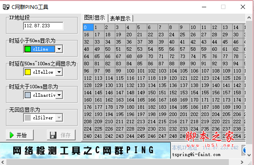Select grid cell 14
Viewport: 254px width, 165px height.
(x=238, y=27)
